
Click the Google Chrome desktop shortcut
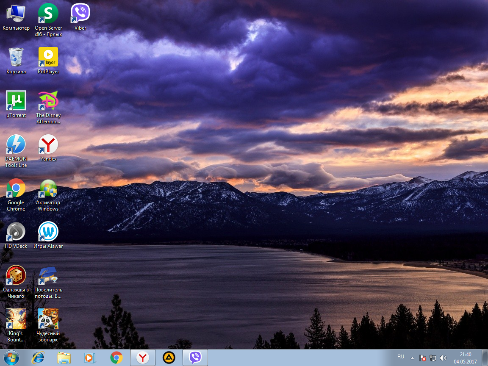pyautogui.click(x=16, y=189)
